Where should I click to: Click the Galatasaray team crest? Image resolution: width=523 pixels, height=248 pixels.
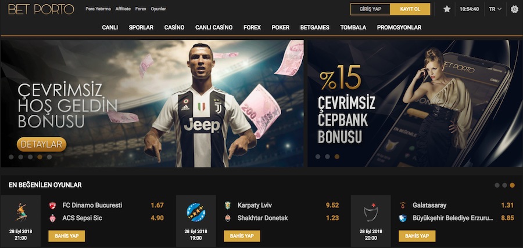pyautogui.click(x=403, y=206)
